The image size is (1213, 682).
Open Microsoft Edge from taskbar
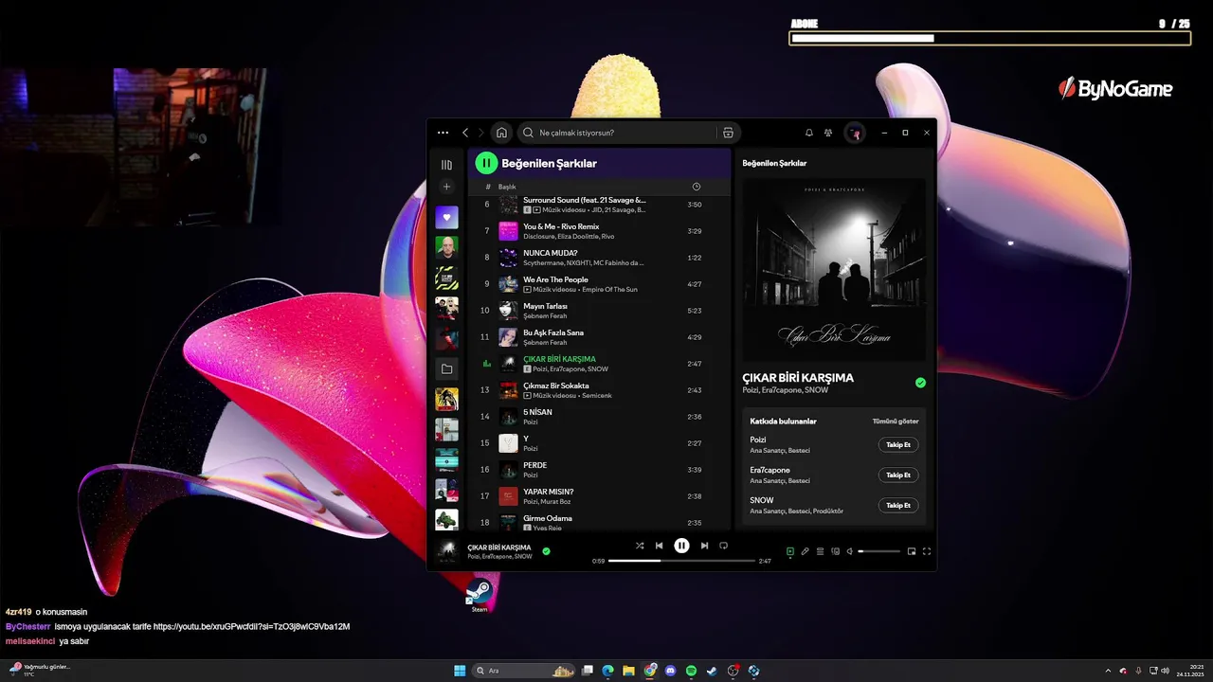coord(607,671)
